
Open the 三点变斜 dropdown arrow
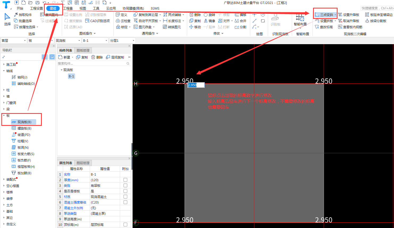pos(335,15)
